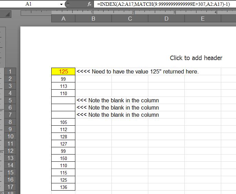Select column C header
This screenshot has height=194, width=236.
(x=130, y=19)
